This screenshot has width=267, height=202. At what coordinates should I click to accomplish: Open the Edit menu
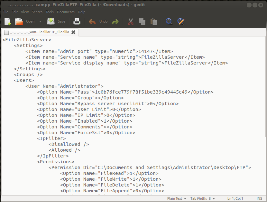click(15, 12)
